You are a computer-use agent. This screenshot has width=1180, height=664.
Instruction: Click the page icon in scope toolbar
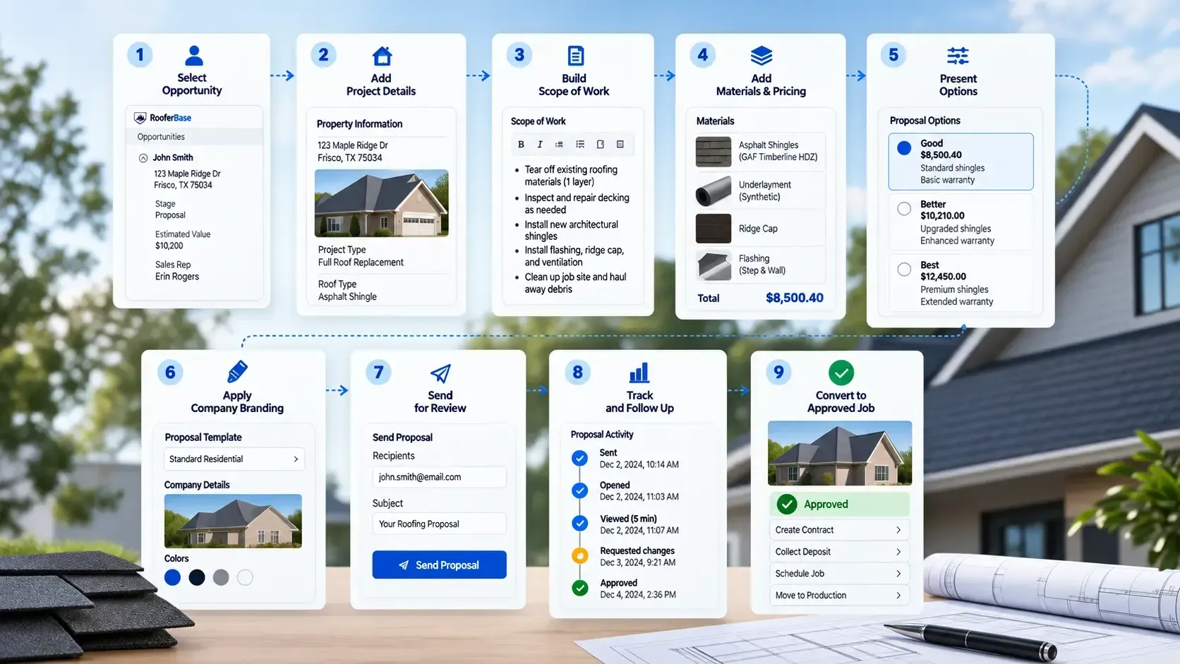(601, 144)
